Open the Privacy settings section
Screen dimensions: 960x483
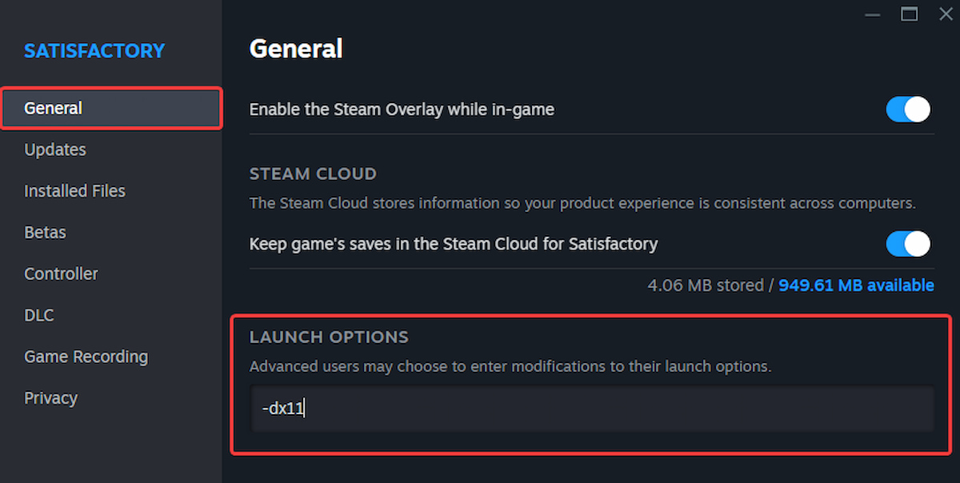[50, 397]
